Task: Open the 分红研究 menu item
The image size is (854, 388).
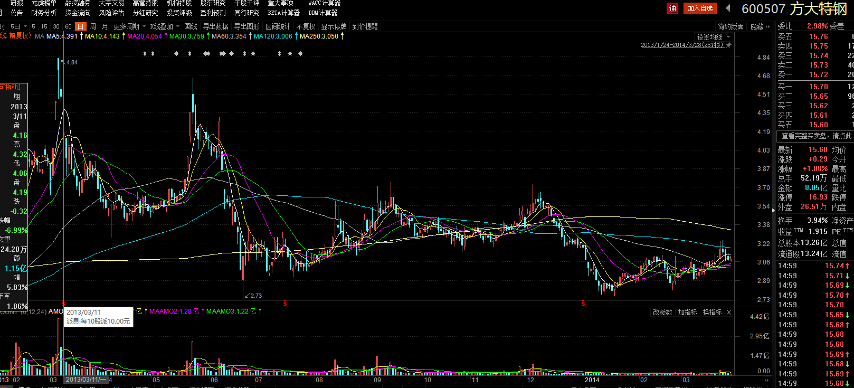Action: (x=145, y=13)
